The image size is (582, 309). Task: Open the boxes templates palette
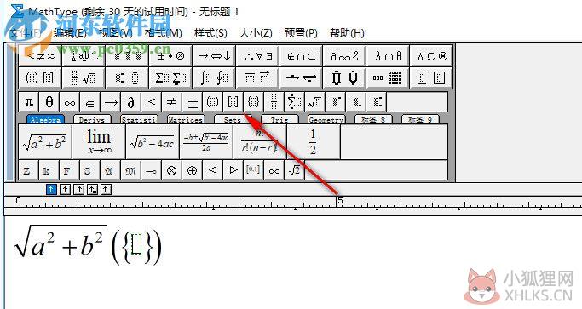431,78
